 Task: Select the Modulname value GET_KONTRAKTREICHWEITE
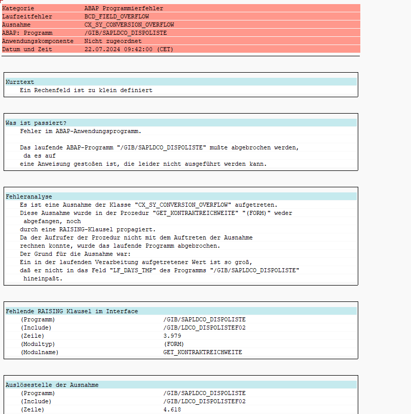pos(203,352)
